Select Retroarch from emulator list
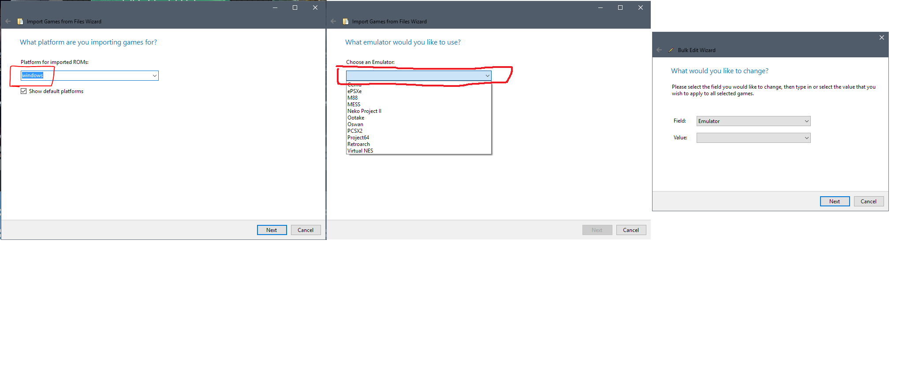 point(418,144)
